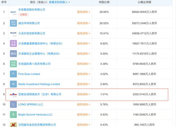Open 东软集团股份有限公司 company page
Image resolution: width=176 pixels, height=127 pixels.
[32, 10]
